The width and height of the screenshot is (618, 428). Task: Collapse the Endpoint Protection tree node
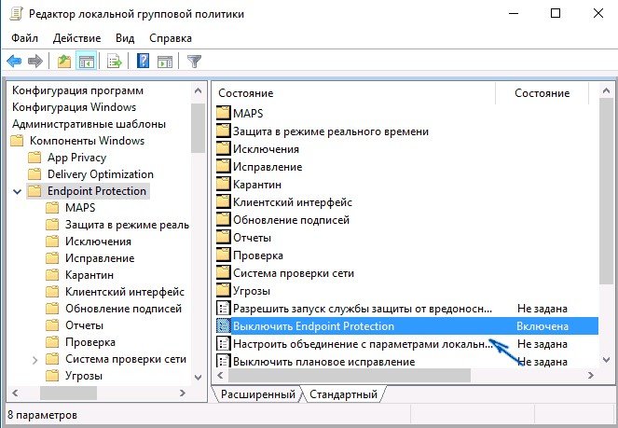[18, 191]
